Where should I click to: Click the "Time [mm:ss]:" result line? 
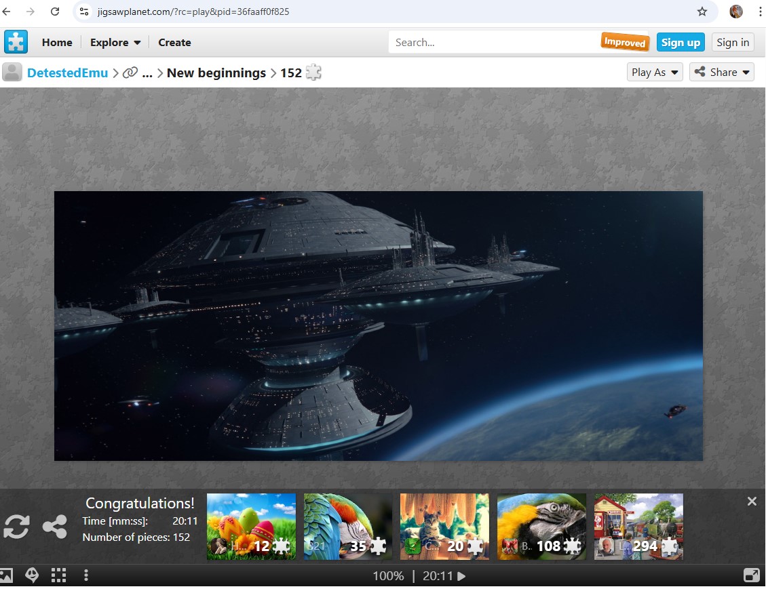click(140, 521)
